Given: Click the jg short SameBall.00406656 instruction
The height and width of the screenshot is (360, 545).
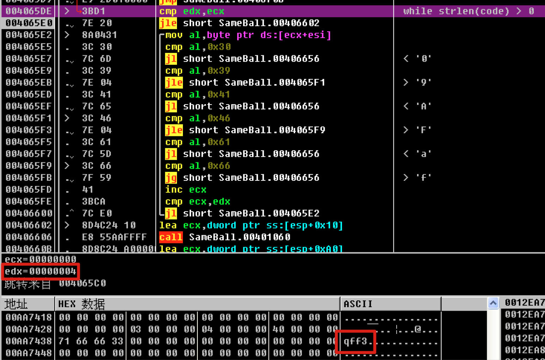Looking at the screenshot, I should (242, 178).
